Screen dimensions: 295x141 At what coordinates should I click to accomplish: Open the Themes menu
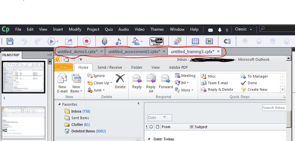coord(157,29)
